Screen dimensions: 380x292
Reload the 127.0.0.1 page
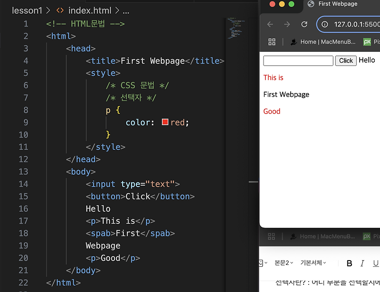[304, 24]
